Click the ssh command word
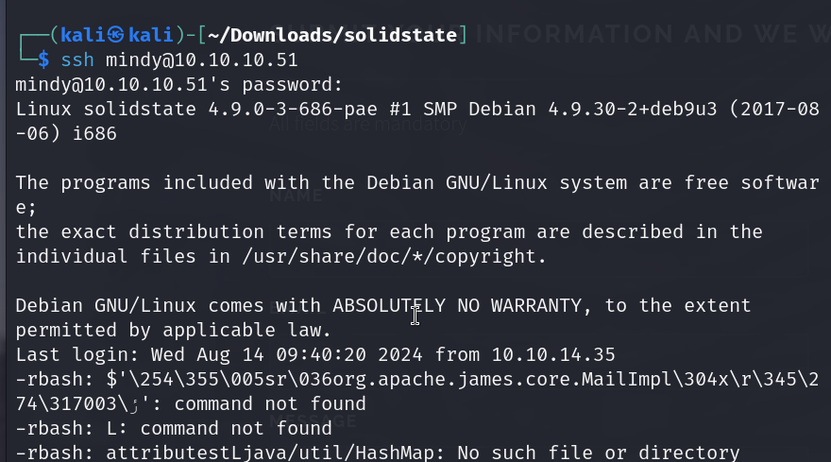 77,60
